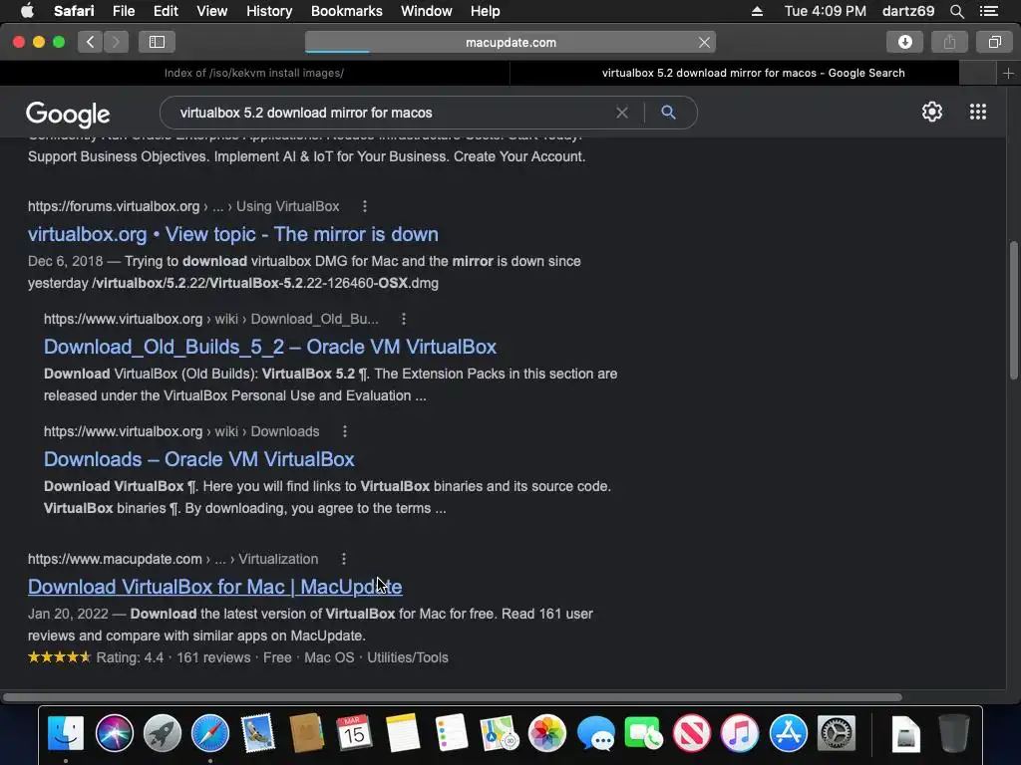Open Download_Old_Builds_5_2 Oracle VM VirtualBox link
1021x765 pixels.
(x=270, y=347)
